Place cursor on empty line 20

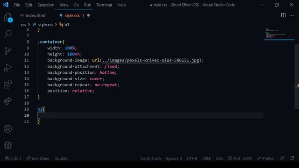point(150,115)
